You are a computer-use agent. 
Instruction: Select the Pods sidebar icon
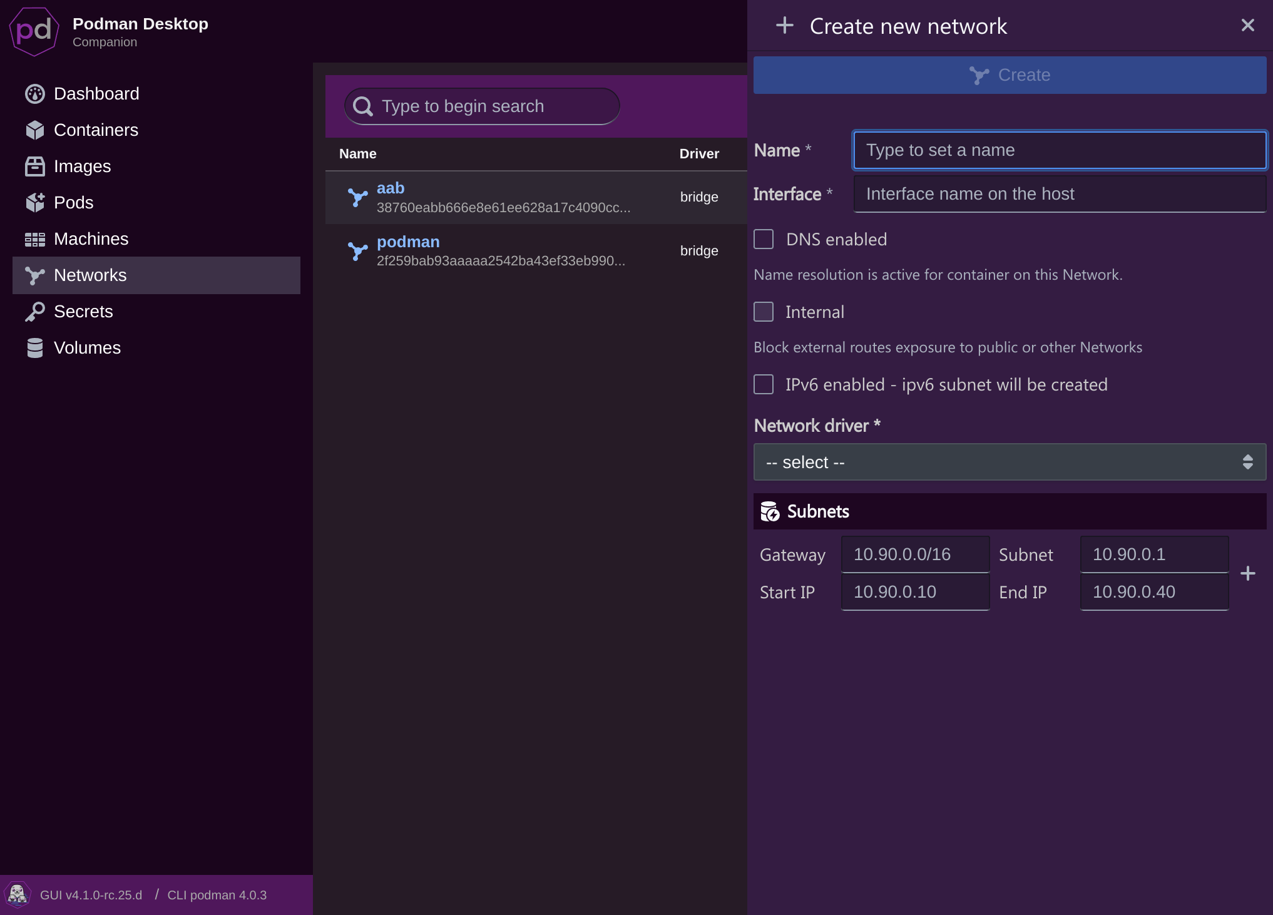click(34, 202)
